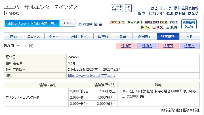Switch to the 株価 tab
Screen dimensions: 204x115
coord(13,36)
